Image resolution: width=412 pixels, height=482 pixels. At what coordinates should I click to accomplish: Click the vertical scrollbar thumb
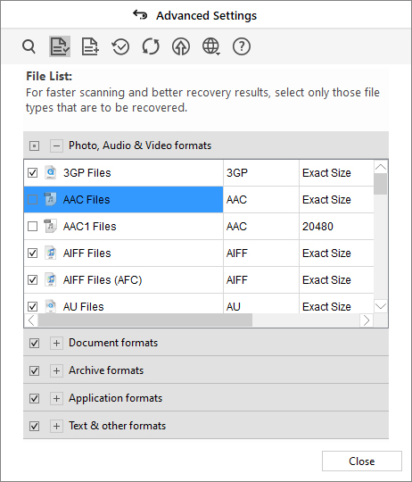(381, 184)
